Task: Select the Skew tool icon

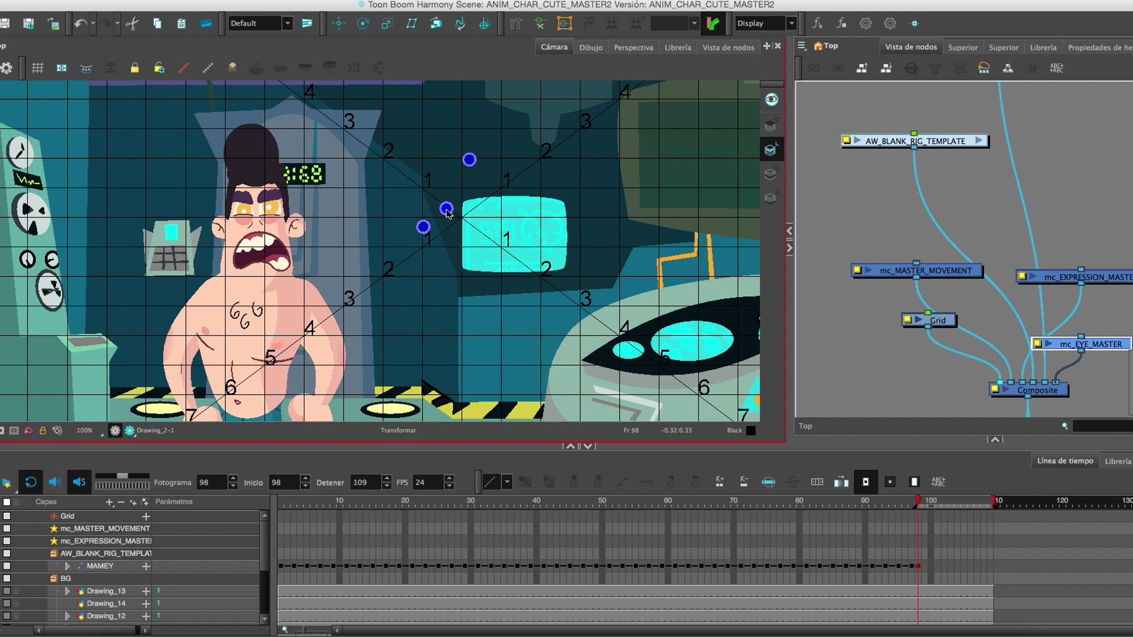Action: [412, 23]
